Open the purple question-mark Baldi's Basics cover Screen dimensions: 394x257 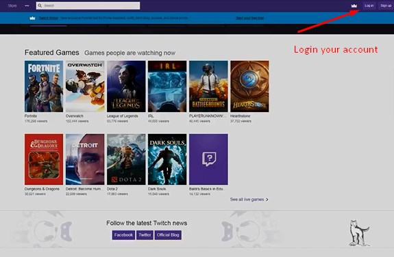208,159
